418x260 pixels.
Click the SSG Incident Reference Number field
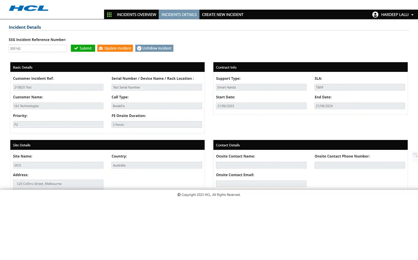coord(38,48)
